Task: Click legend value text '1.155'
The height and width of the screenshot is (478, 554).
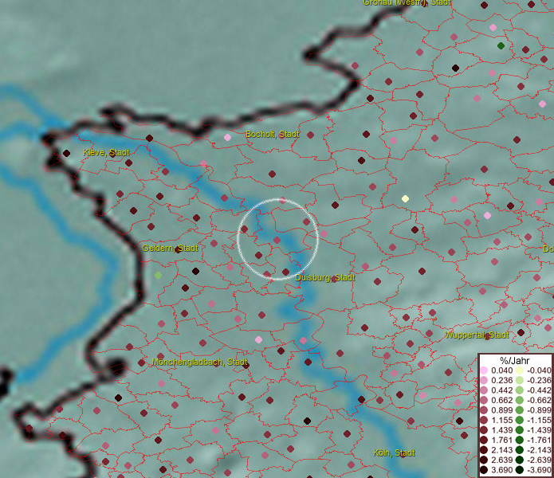Action: coord(501,420)
